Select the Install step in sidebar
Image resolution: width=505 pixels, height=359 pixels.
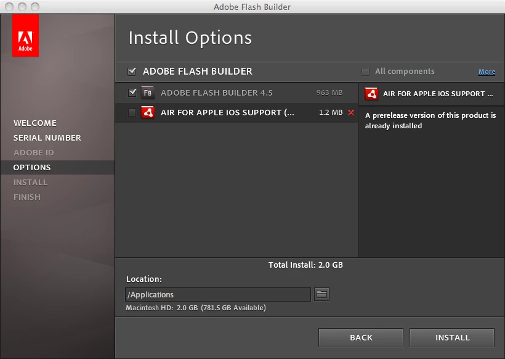[31, 182]
